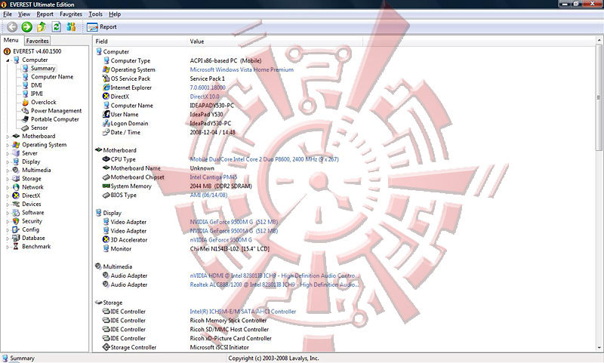The width and height of the screenshot is (604, 363).
Task: Refresh the page with the Refresh icon
Action: pos(57,26)
